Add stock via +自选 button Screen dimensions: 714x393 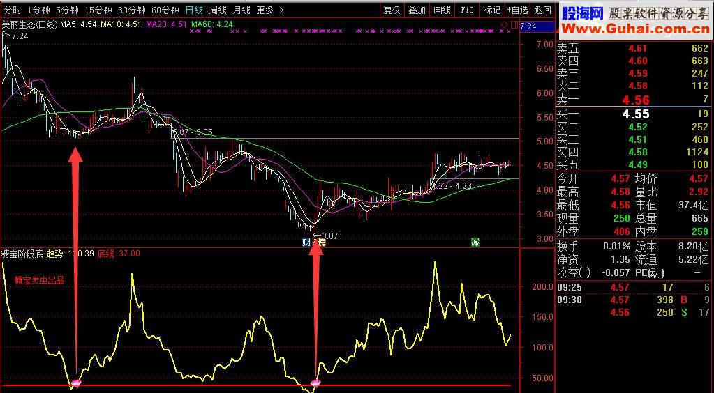(x=518, y=10)
